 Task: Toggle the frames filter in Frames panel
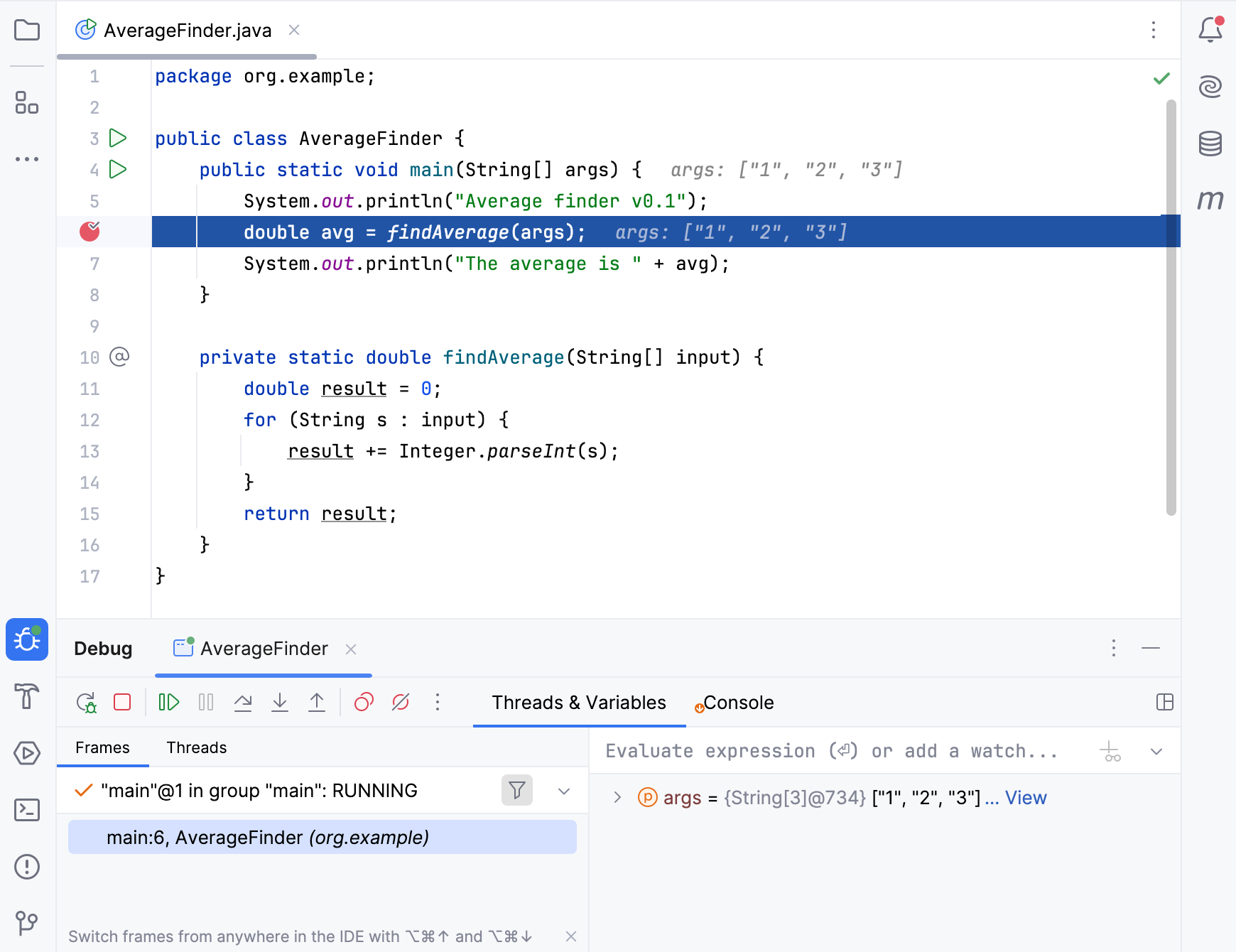pos(517,790)
